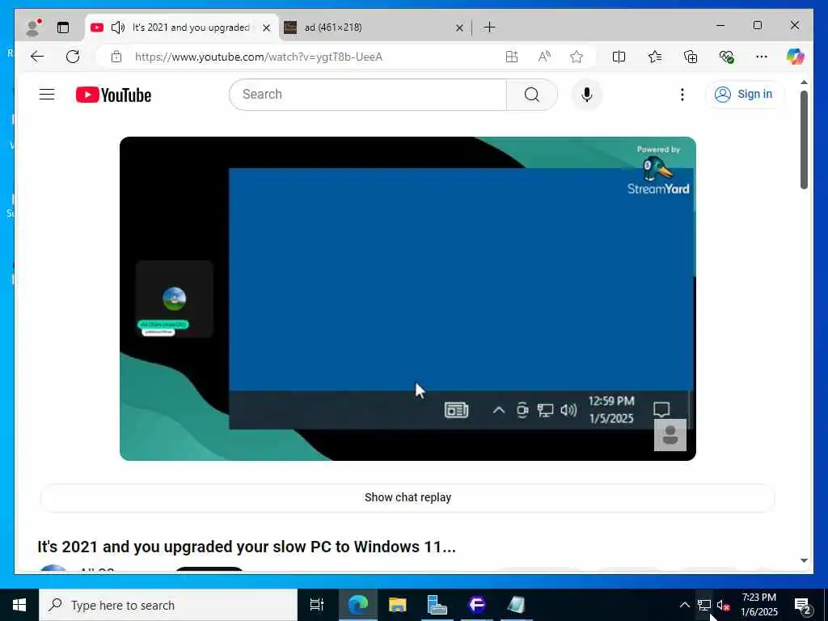Open Edge Collections
This screenshot has height=621, width=828.
[x=691, y=57]
